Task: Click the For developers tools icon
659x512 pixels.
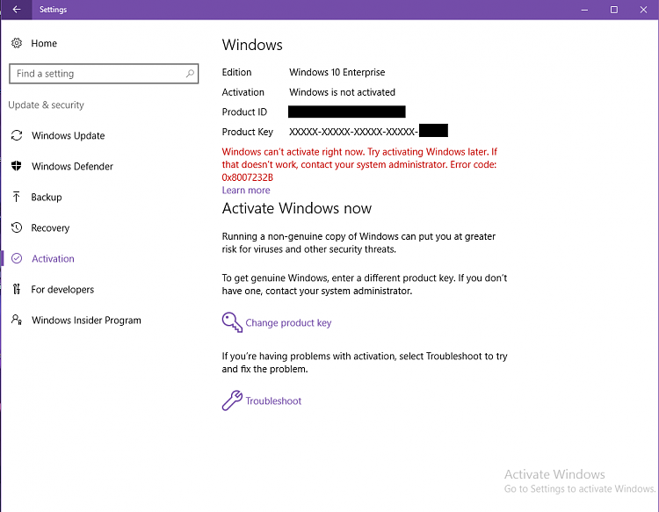Action: pos(17,289)
